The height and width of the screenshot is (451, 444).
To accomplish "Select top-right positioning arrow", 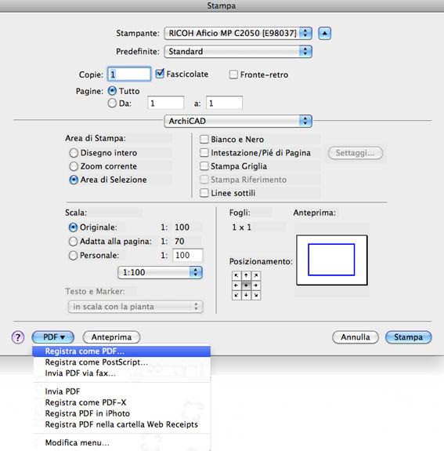I will tap(256, 275).
